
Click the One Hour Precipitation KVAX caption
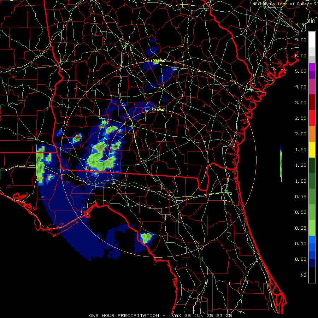tap(160, 316)
